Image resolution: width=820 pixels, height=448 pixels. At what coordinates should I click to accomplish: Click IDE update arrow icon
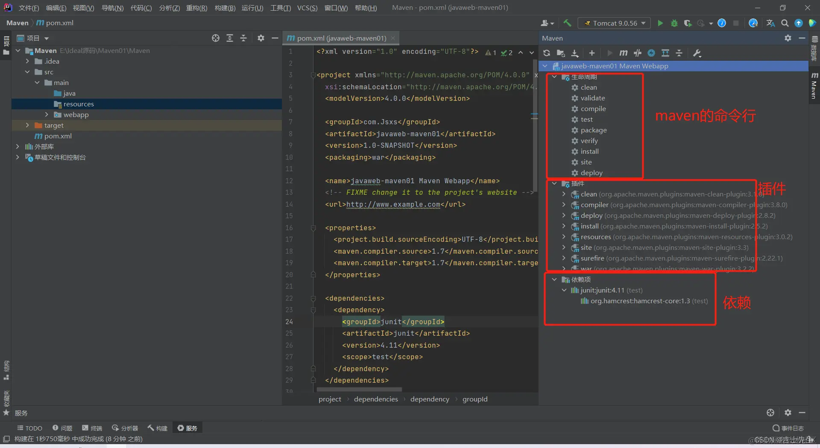point(799,23)
